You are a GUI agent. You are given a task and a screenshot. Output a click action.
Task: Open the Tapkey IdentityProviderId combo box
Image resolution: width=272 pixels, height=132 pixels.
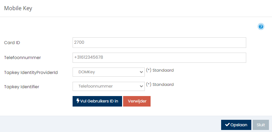109,72
